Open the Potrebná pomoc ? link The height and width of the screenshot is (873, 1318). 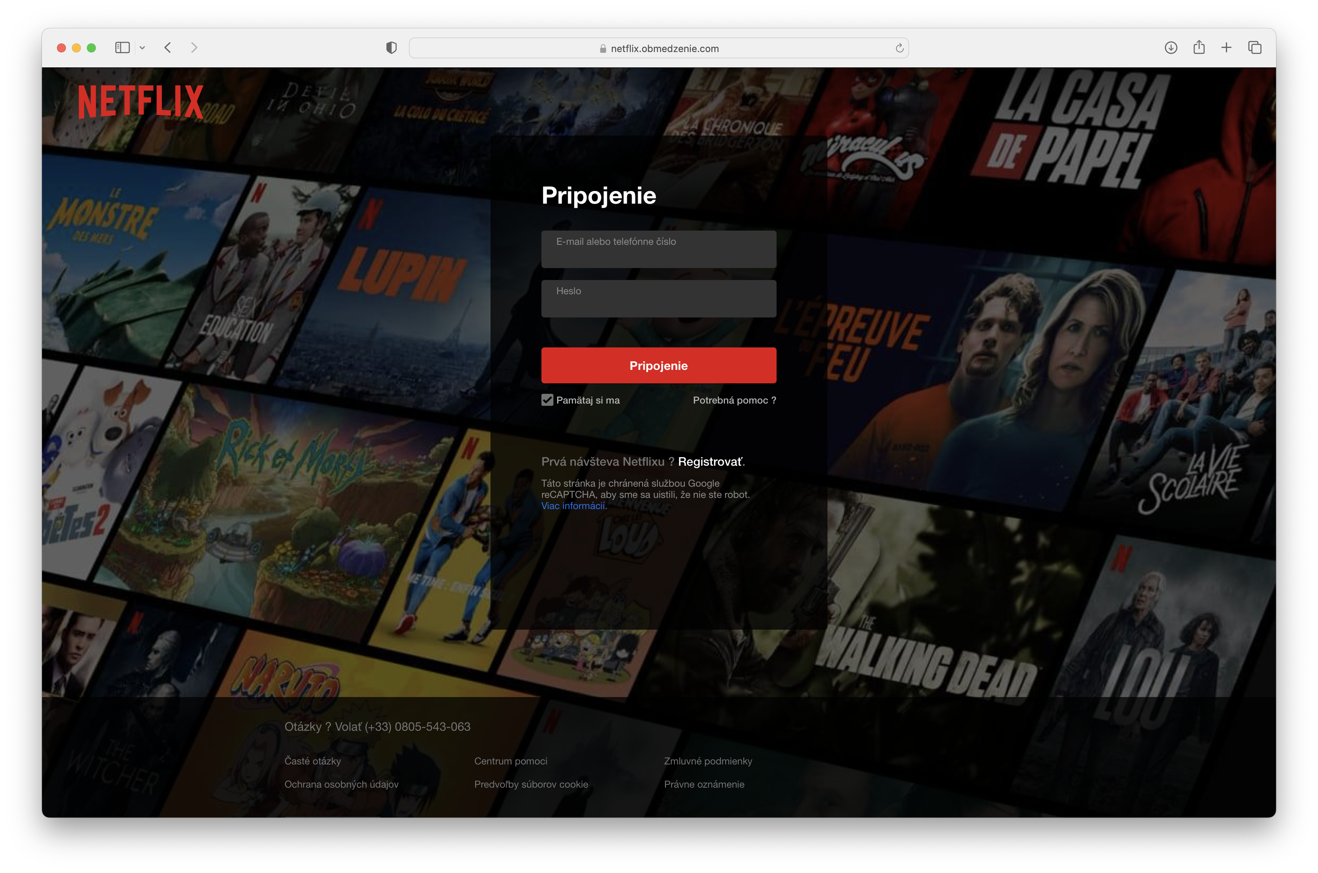pos(734,400)
